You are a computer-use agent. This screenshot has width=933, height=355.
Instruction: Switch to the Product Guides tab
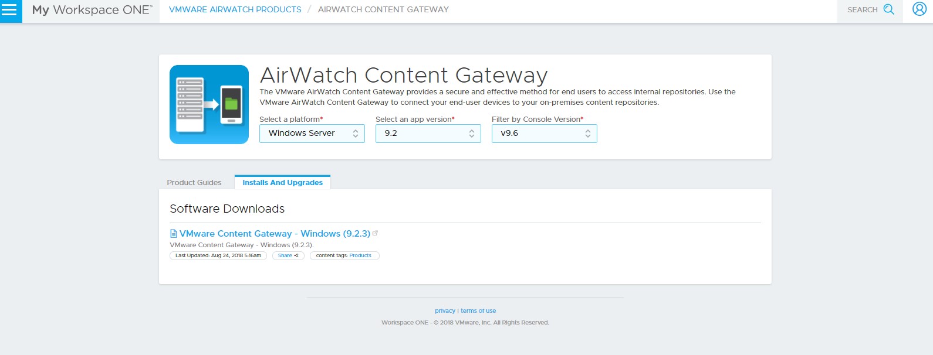pyautogui.click(x=194, y=183)
